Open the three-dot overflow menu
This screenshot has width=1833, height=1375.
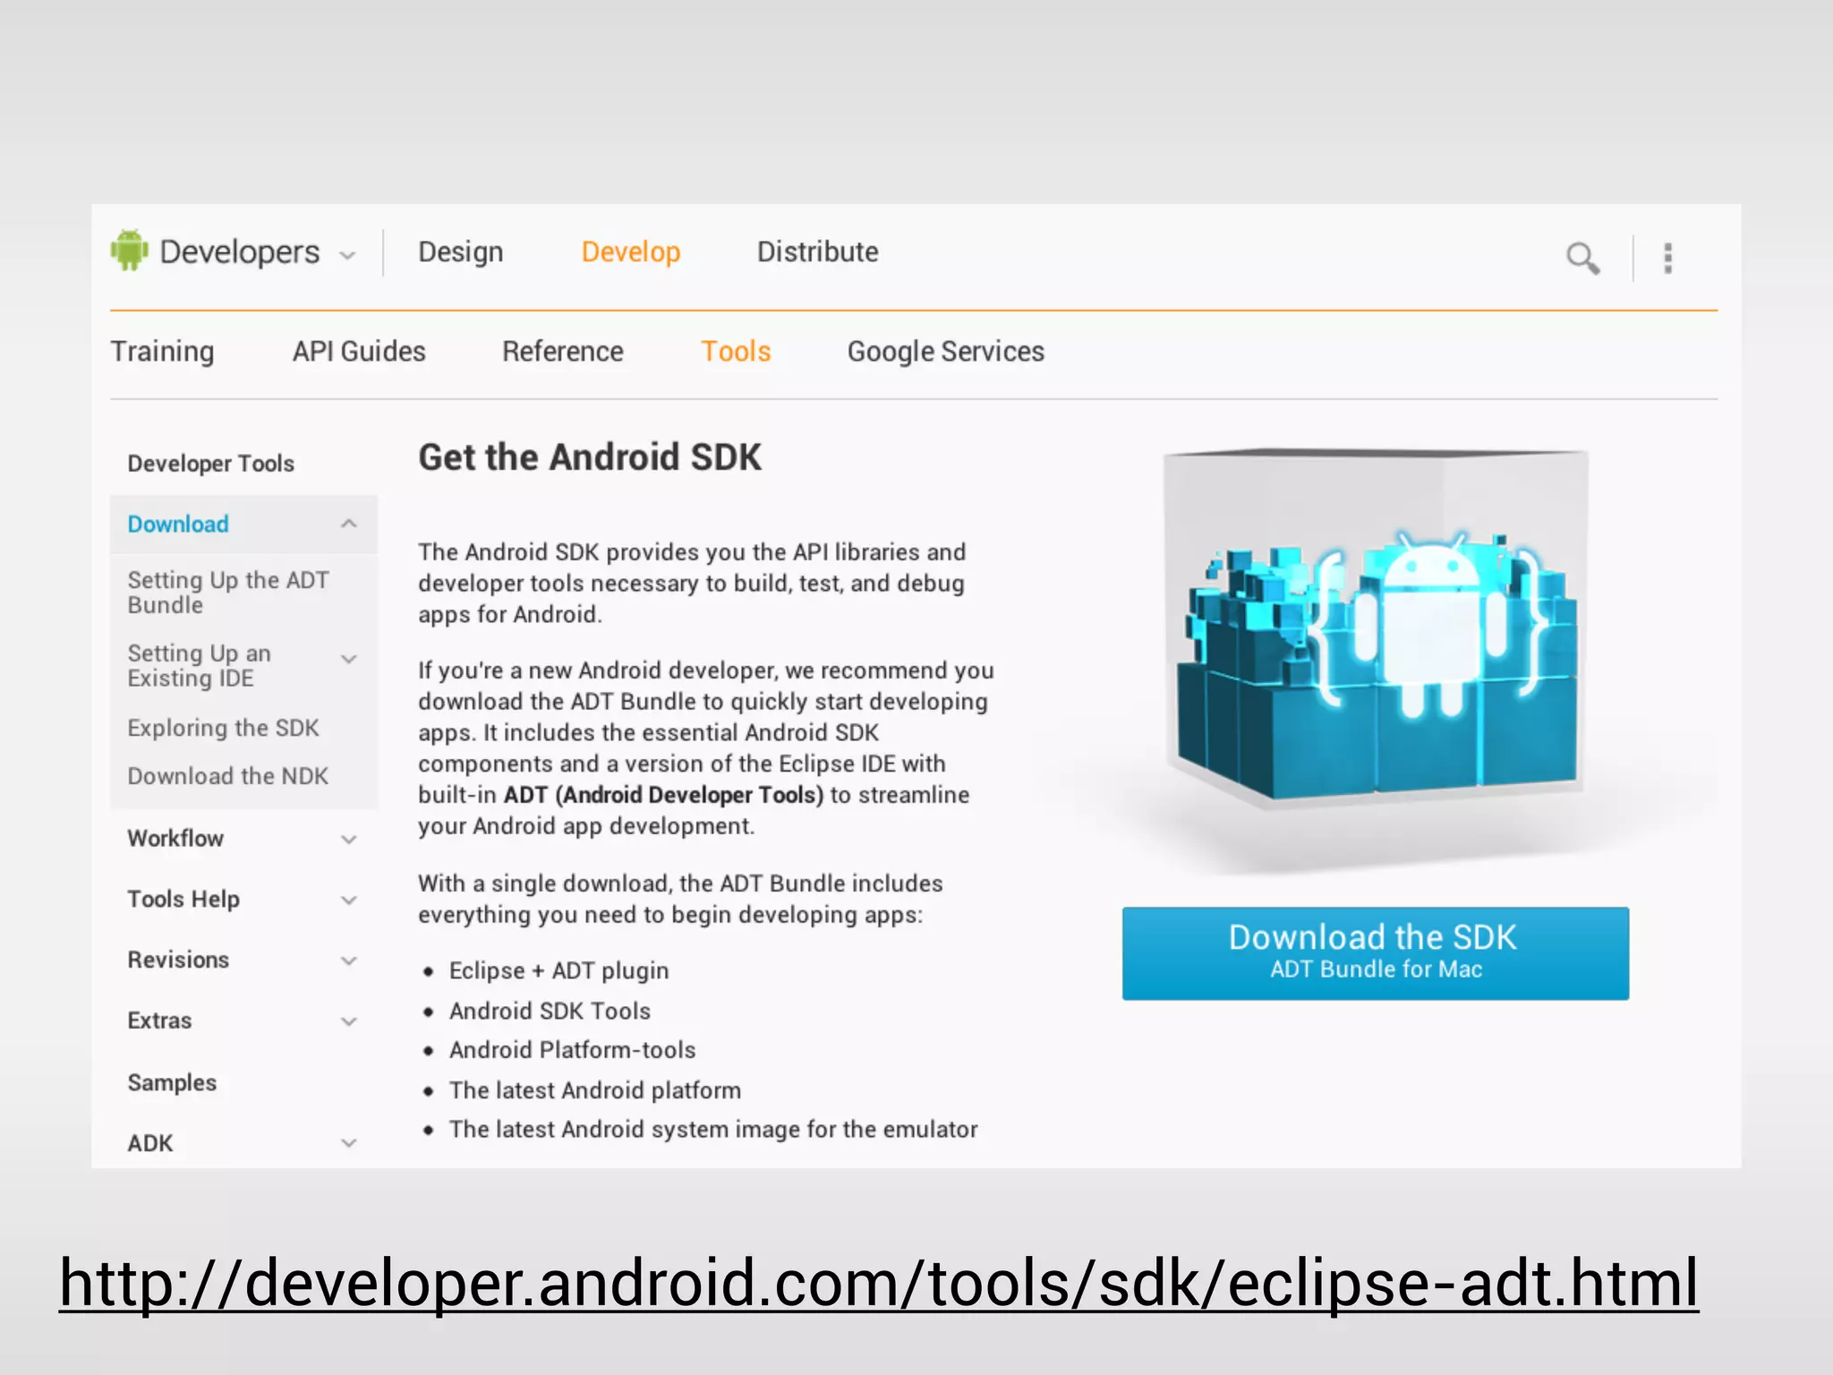(1667, 258)
